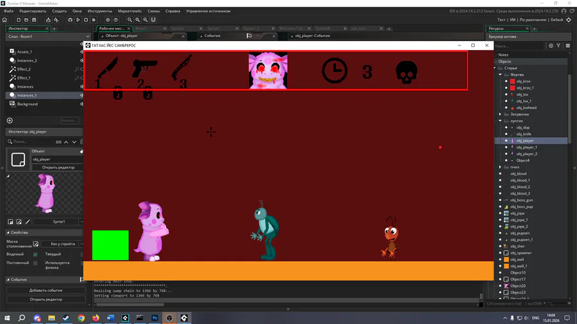The height and width of the screenshot is (324, 577).
Task: Collapse the События section in Inspector
Action: pos(8,280)
